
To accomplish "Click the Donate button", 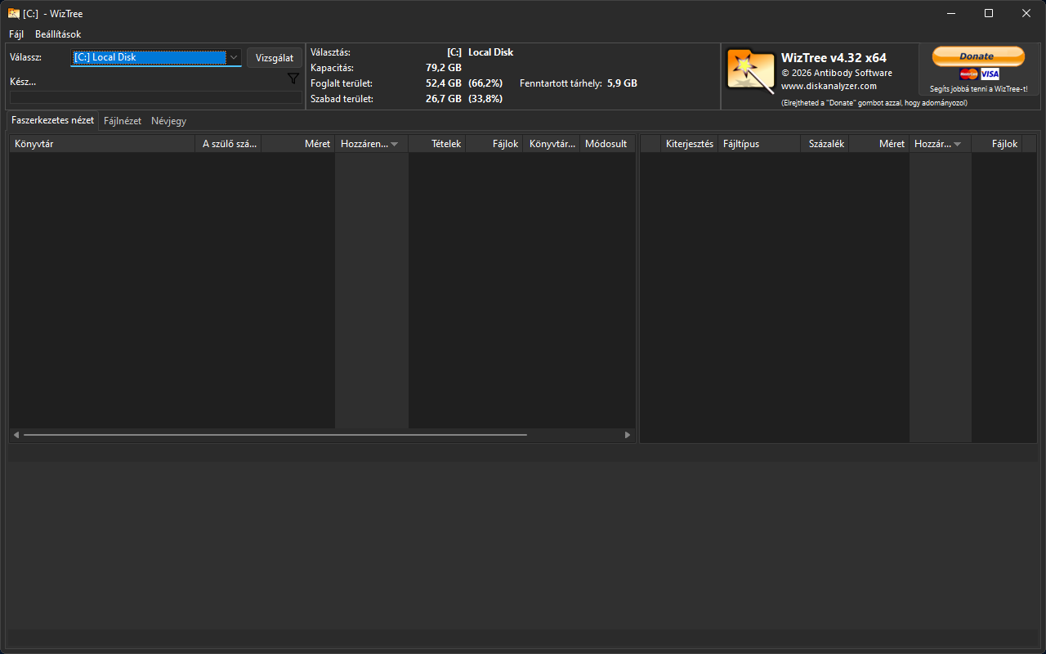I will click(x=978, y=56).
